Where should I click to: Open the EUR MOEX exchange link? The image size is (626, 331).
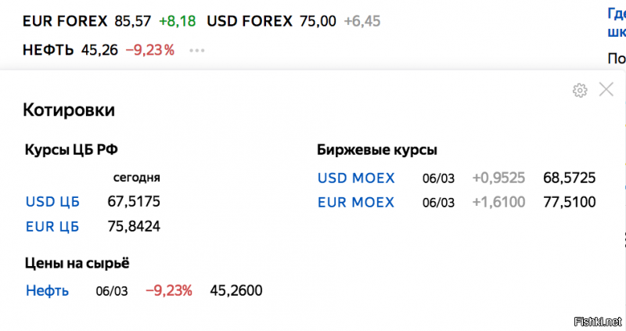(356, 203)
